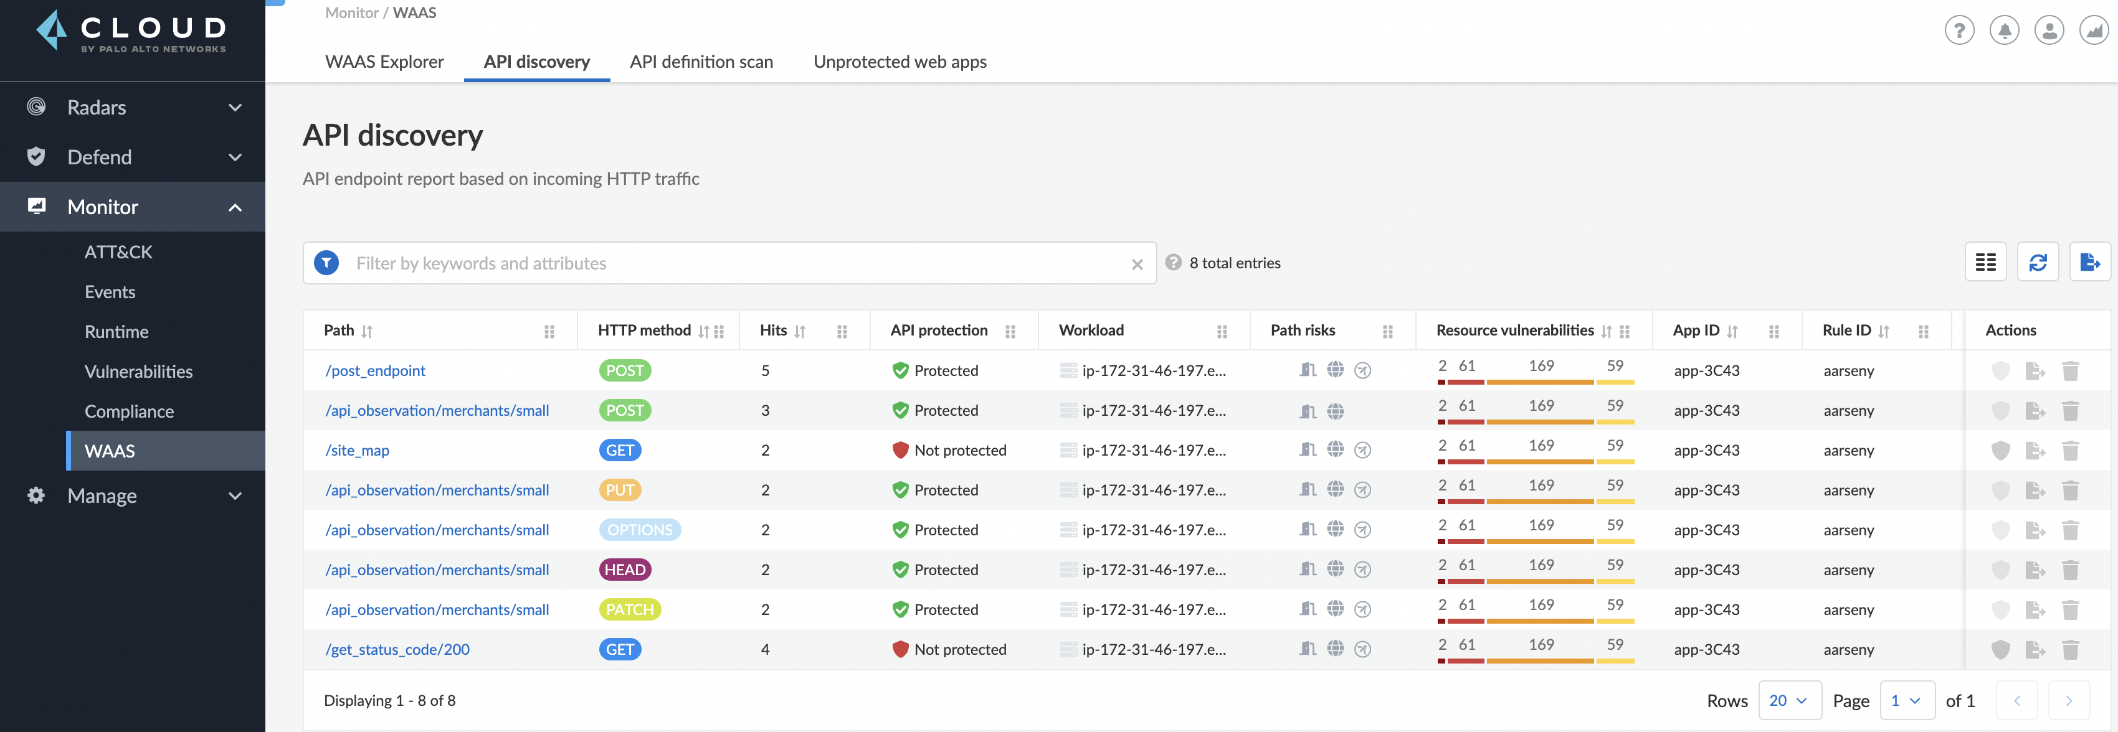Open Vulnerabilities in Monitor menu

(138, 372)
